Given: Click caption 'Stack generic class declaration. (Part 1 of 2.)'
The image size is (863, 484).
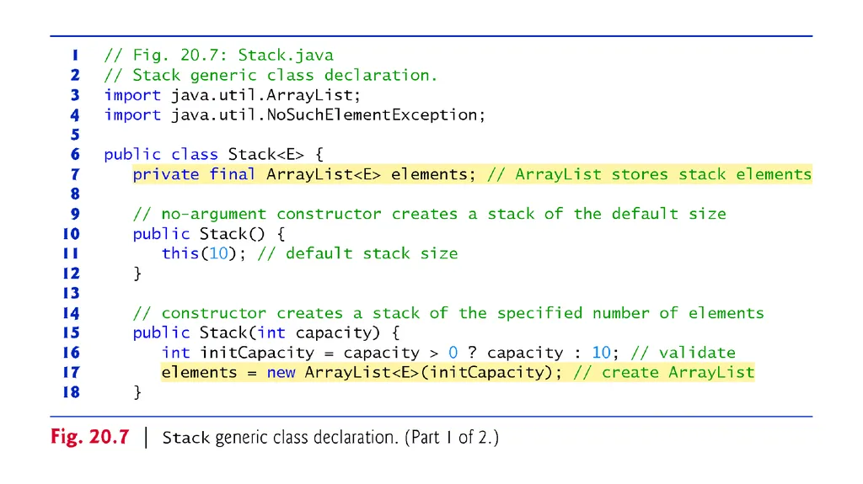Looking at the screenshot, I should point(330,437).
